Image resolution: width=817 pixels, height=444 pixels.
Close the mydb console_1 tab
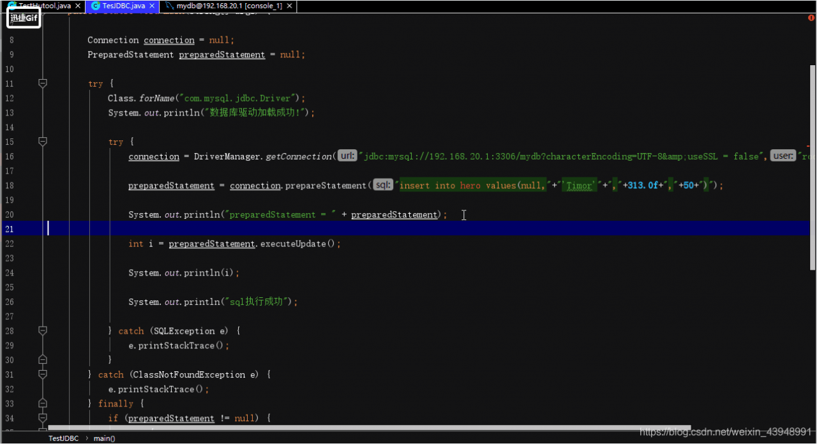coord(289,6)
